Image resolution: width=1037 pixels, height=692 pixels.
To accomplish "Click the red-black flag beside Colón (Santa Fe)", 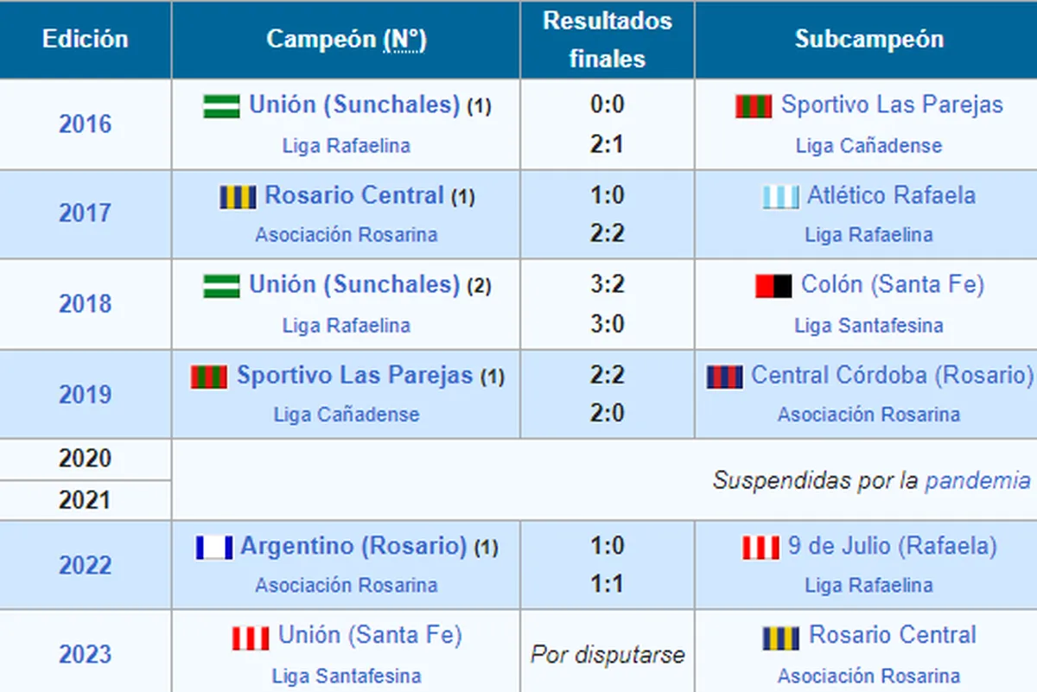I will click(x=774, y=286).
